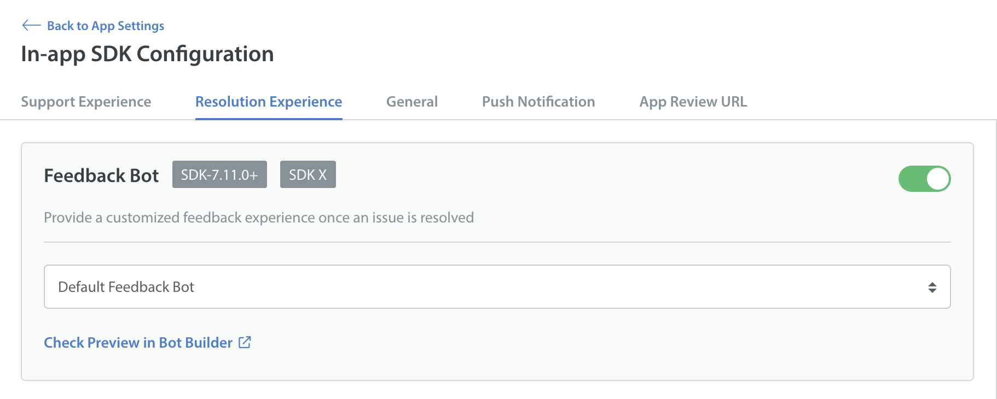Open the Default Feedback Bot dropdown
997x399 pixels.
point(497,287)
